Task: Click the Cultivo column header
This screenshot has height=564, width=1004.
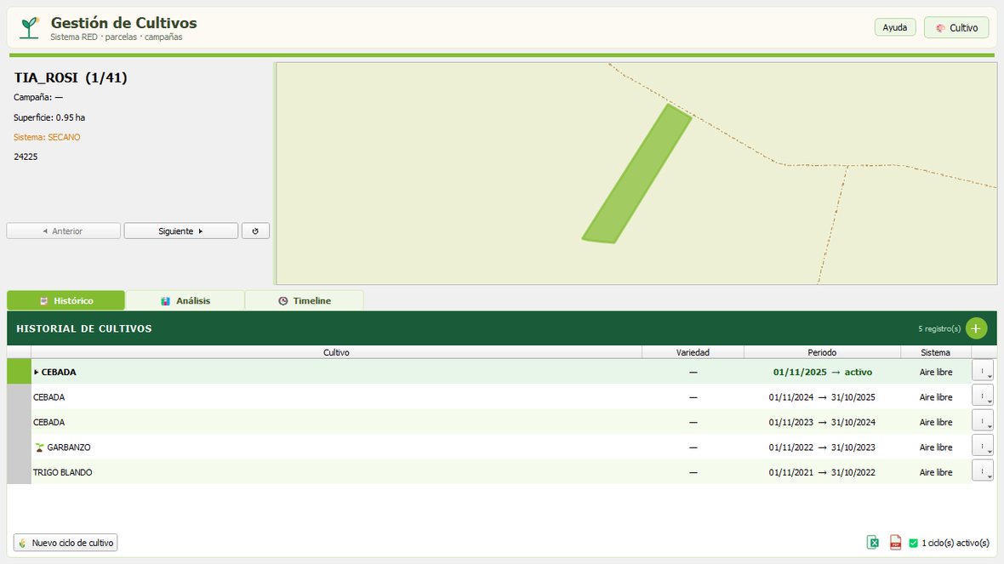Action: click(x=336, y=352)
